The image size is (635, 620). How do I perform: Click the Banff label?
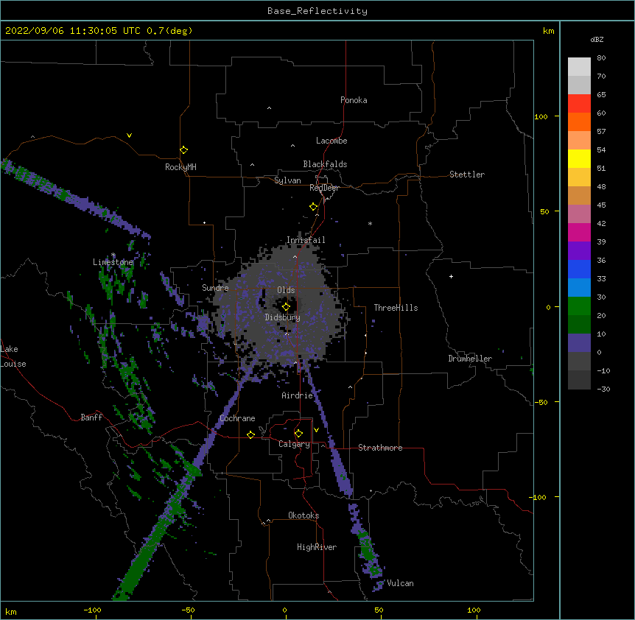91,418
